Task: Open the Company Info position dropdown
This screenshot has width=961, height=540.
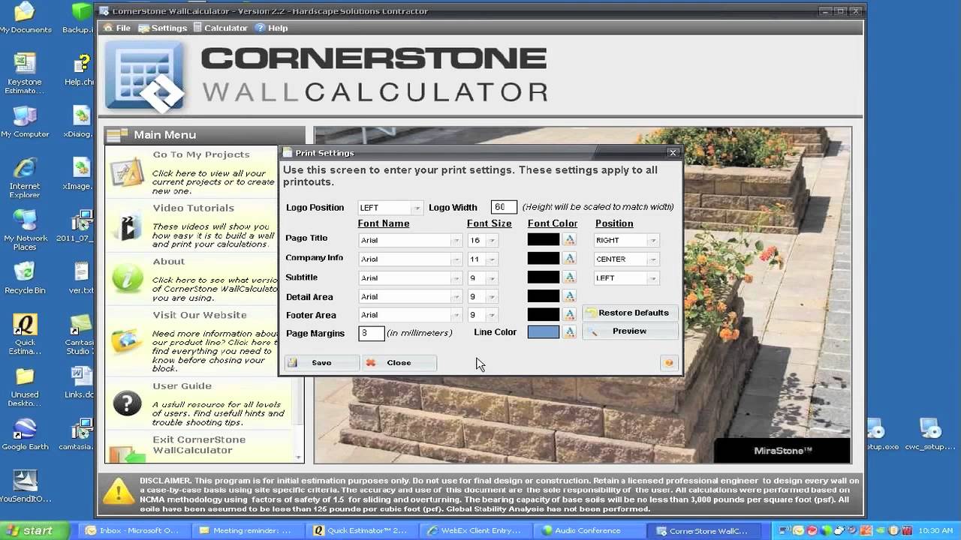Action: pos(653,259)
